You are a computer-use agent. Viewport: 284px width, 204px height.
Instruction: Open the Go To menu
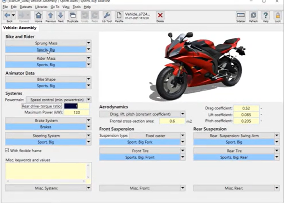coord(55,7)
